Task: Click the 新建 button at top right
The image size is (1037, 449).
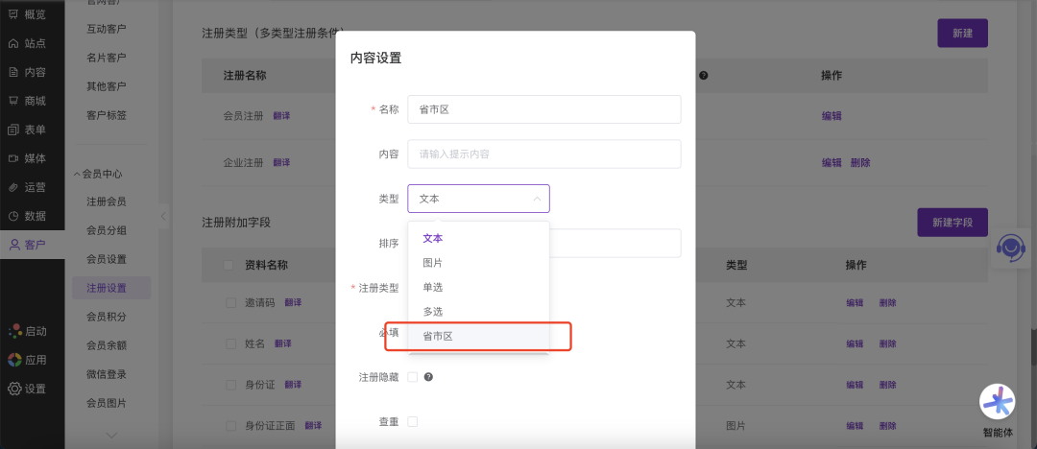Action: (962, 34)
